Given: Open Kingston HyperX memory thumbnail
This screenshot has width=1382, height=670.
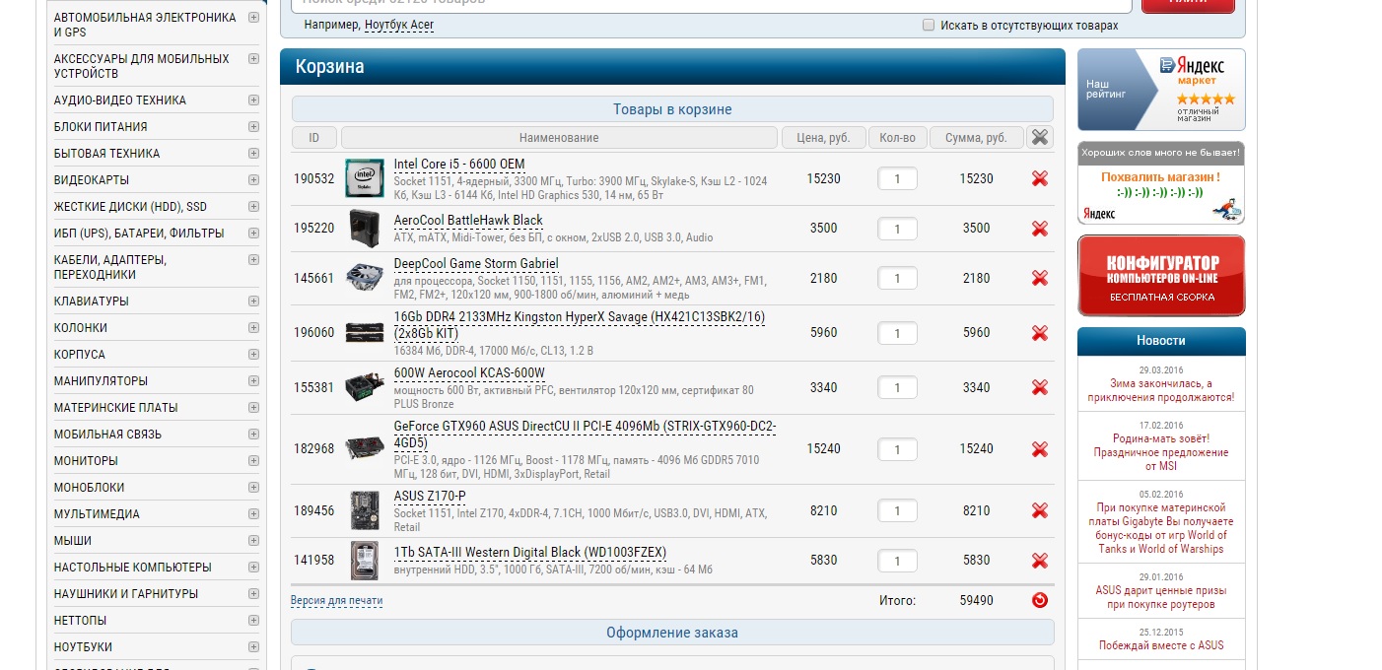Looking at the screenshot, I should click(364, 333).
